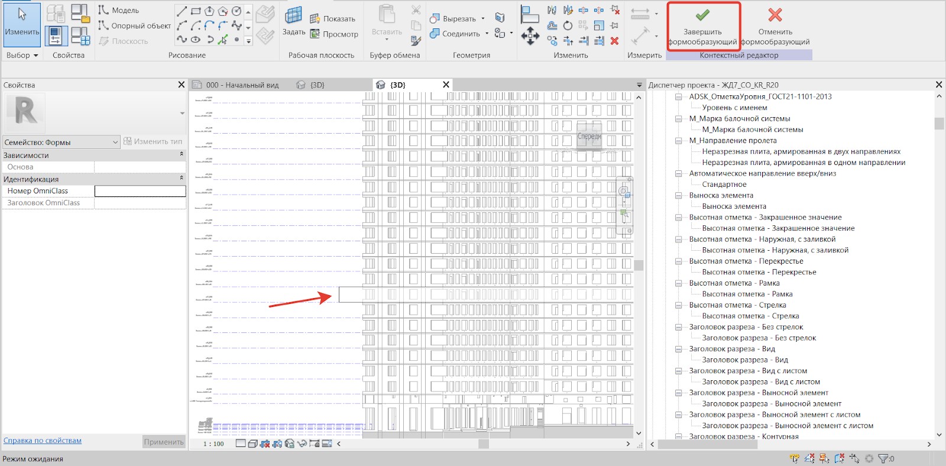This screenshot has height=466, width=946.
Task: Pick the Circle draw tool
Action: (x=237, y=11)
